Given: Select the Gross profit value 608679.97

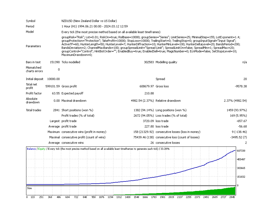Looking at the screenshot, I should [147, 86].
